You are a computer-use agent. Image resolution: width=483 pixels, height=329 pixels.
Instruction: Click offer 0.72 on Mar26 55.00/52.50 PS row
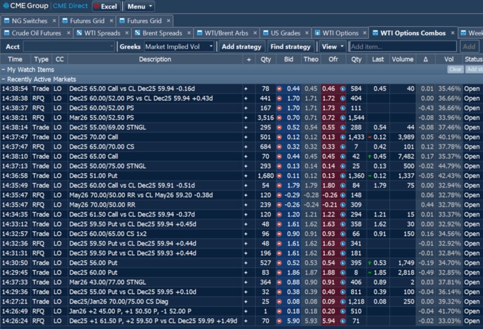coord(329,118)
